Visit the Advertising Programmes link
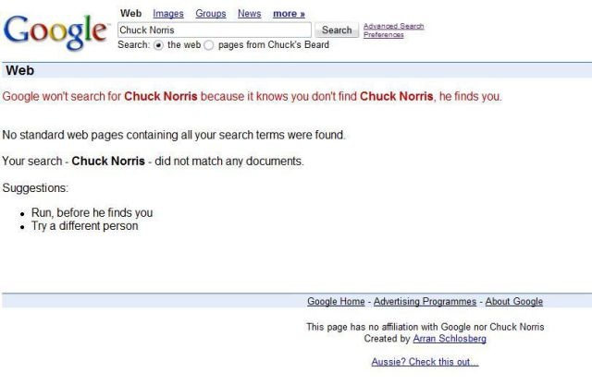This screenshot has height=384, width=592. 425,302
